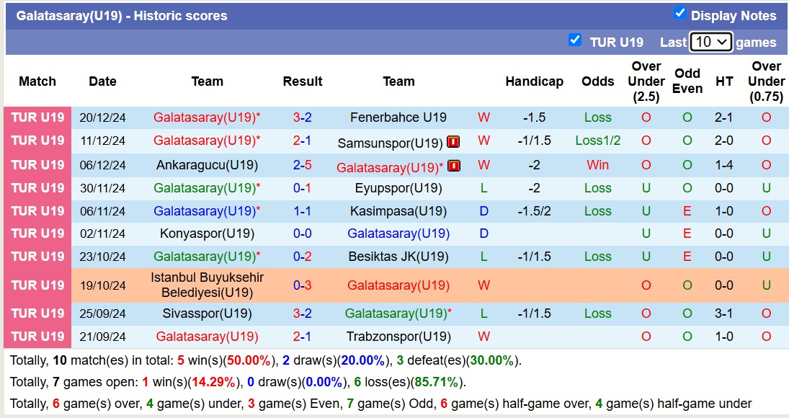Click Eyupspor(U19) team name
The image size is (789, 418).
(398, 188)
